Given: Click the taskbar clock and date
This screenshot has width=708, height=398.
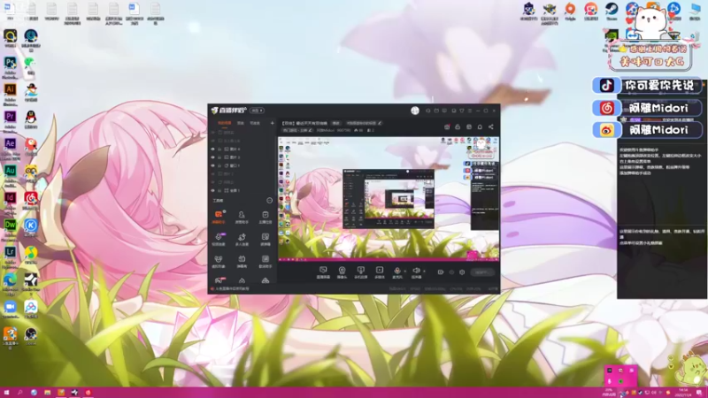Looking at the screenshot, I should pyautogui.click(x=682, y=393).
